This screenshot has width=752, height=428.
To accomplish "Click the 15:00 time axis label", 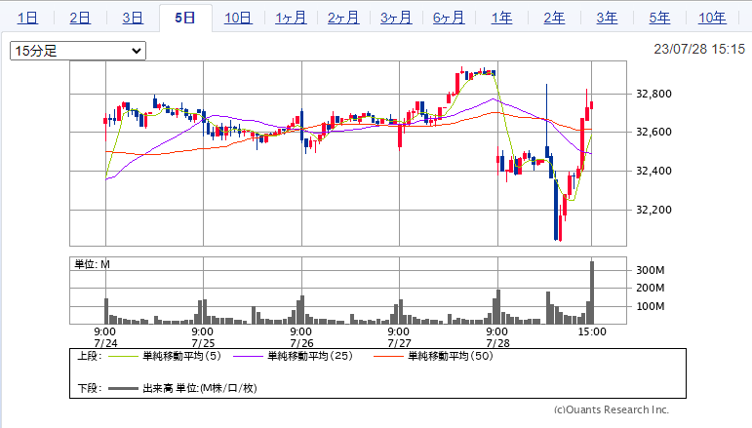I will tap(592, 331).
